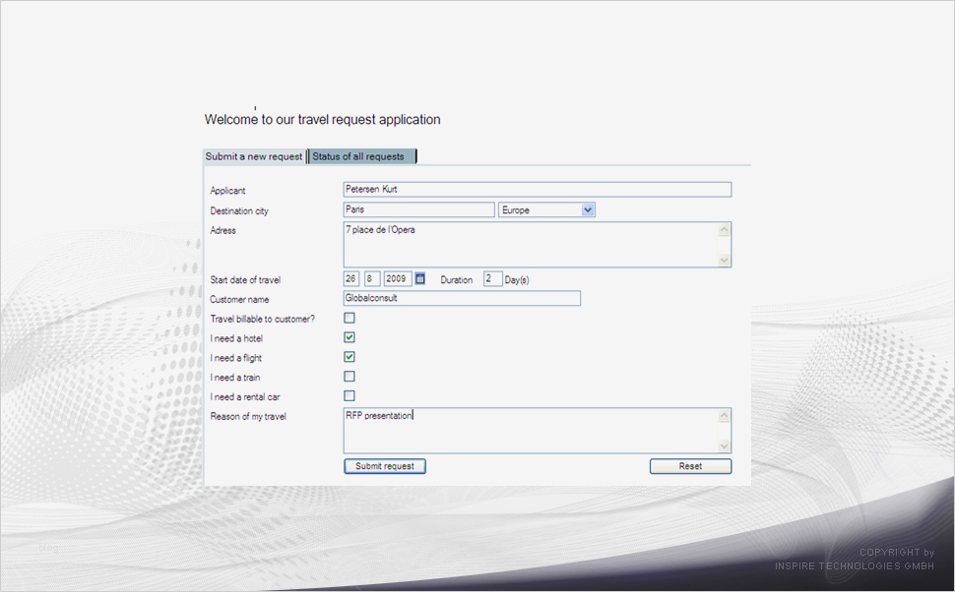Check the I need a train checkbox
955x592 pixels.
pos(349,376)
